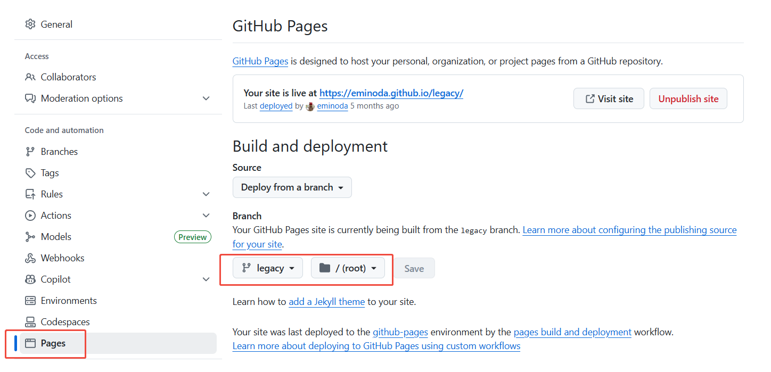
Task: Click the General gear icon
Action: pyautogui.click(x=30, y=24)
